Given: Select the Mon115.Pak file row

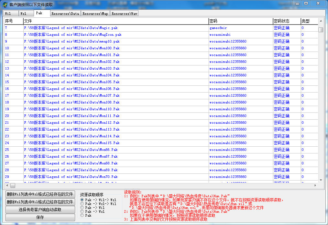Looking at the screenshot, I should point(161,143).
